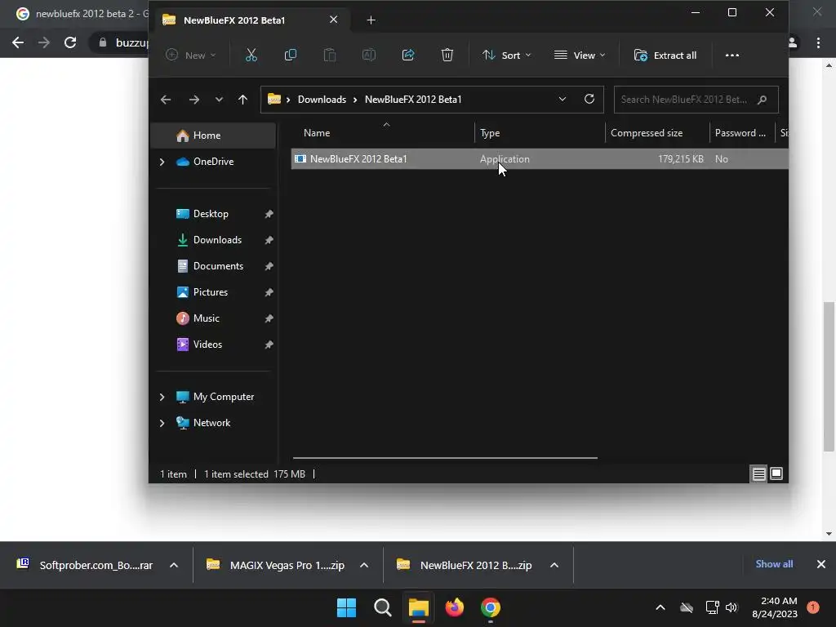Open the NewBlueFX 2012 zip download
This screenshot has height=627, width=836.
(465, 565)
